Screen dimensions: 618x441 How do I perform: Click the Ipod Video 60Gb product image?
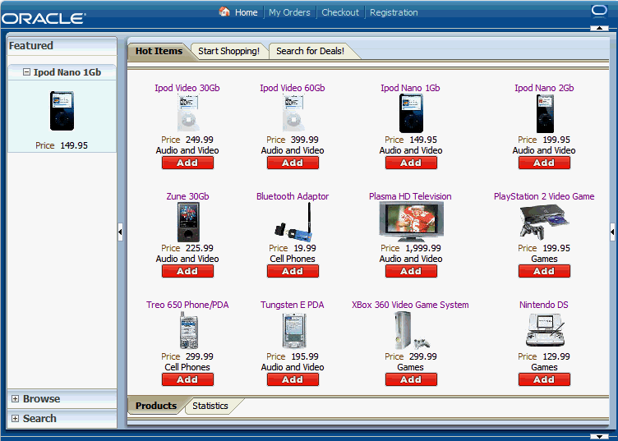tap(293, 113)
